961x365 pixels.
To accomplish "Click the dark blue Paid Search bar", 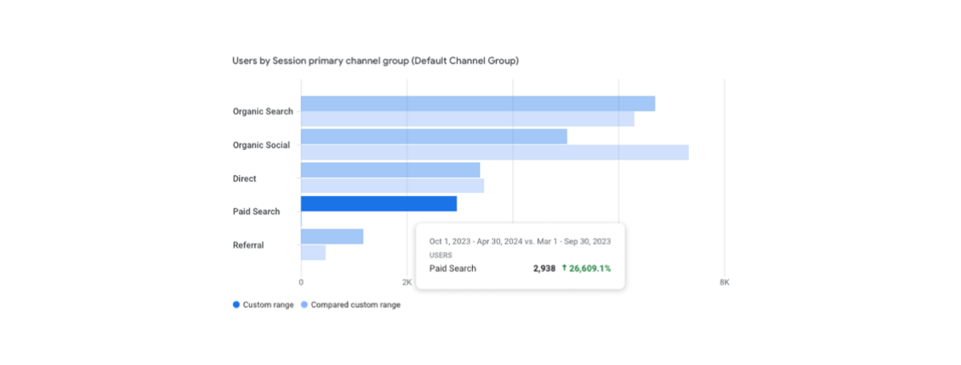I will [x=378, y=204].
